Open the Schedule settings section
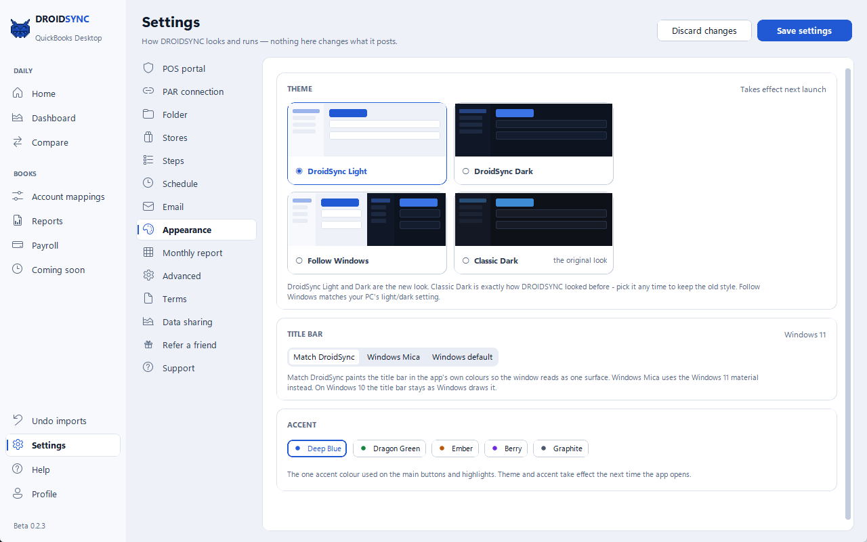The image size is (867, 542). click(196, 184)
